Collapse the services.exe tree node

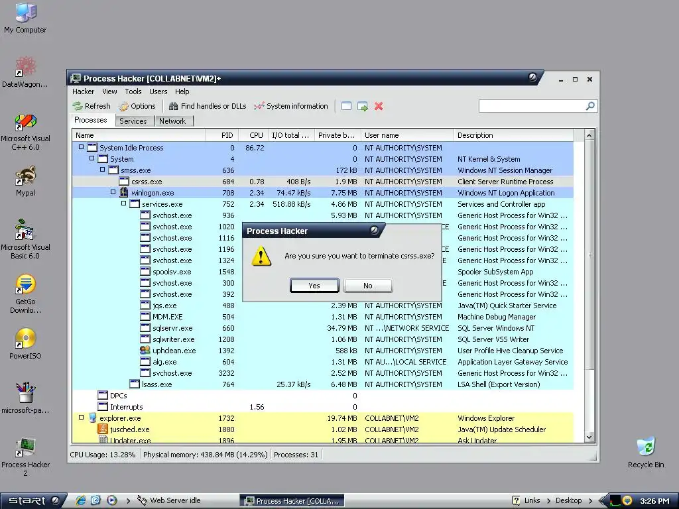pos(123,203)
